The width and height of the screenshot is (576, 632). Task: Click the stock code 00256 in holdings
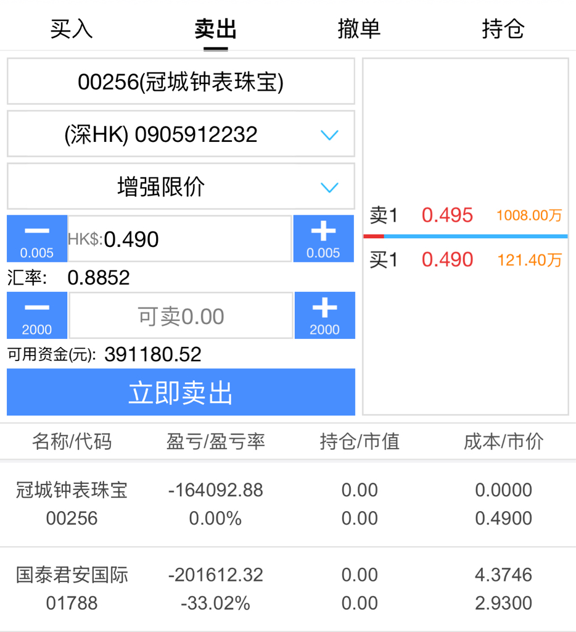72,518
